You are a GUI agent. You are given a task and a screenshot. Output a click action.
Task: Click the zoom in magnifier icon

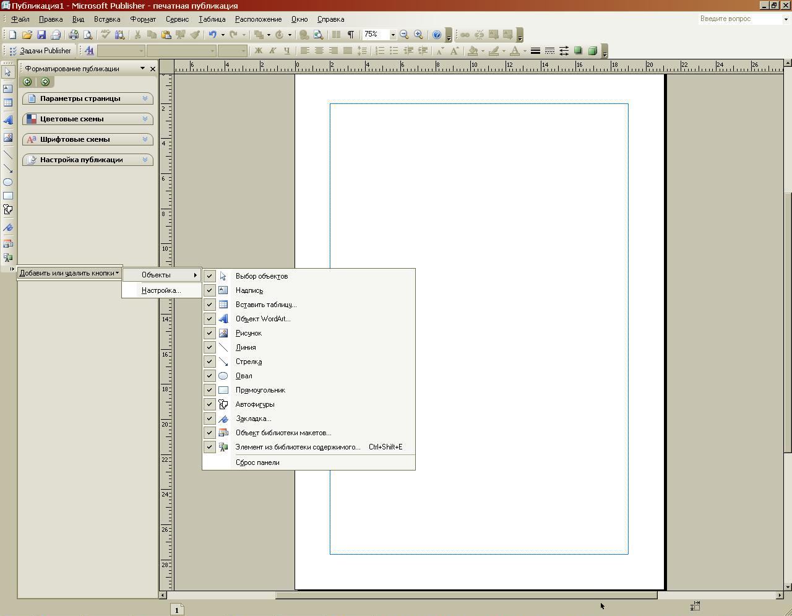click(419, 35)
